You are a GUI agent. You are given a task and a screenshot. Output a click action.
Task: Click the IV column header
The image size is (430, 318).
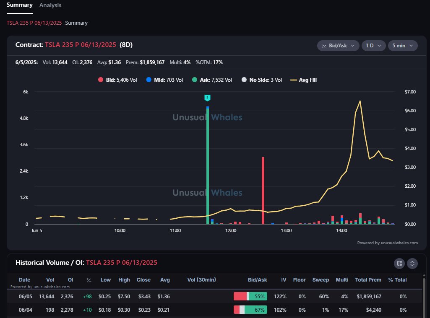[x=284, y=279]
